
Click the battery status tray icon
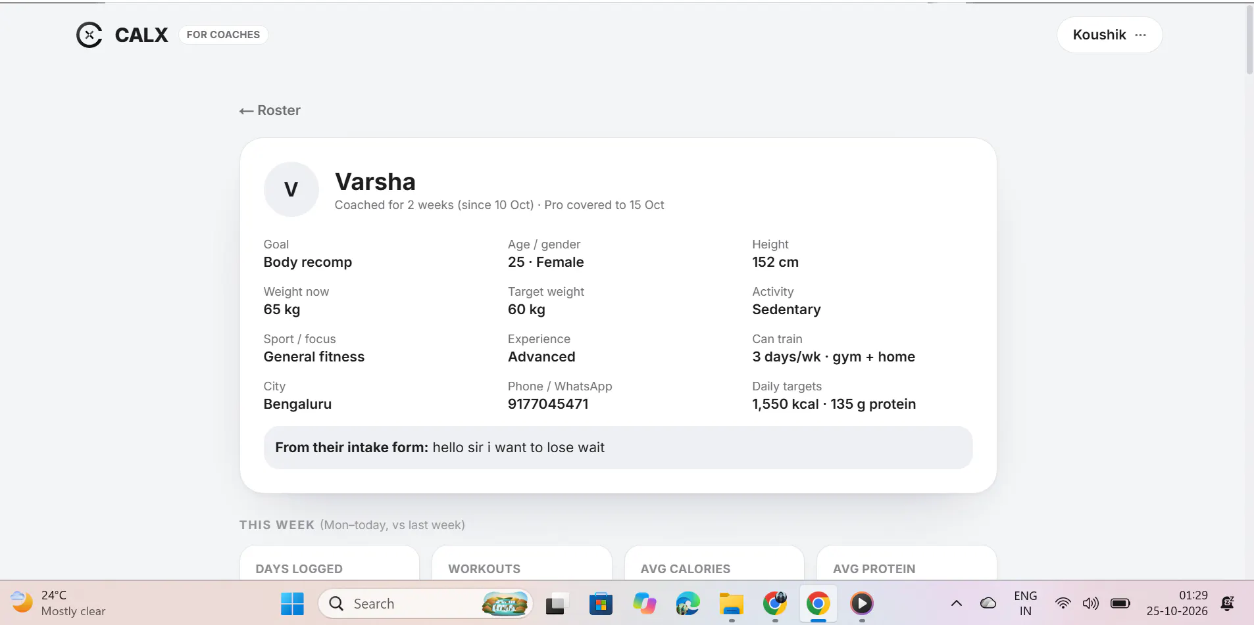1120,603
